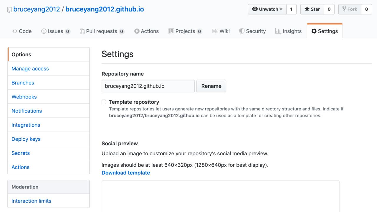Open Interaction limits under Moderation
The image size is (377, 212).
tap(49, 201)
